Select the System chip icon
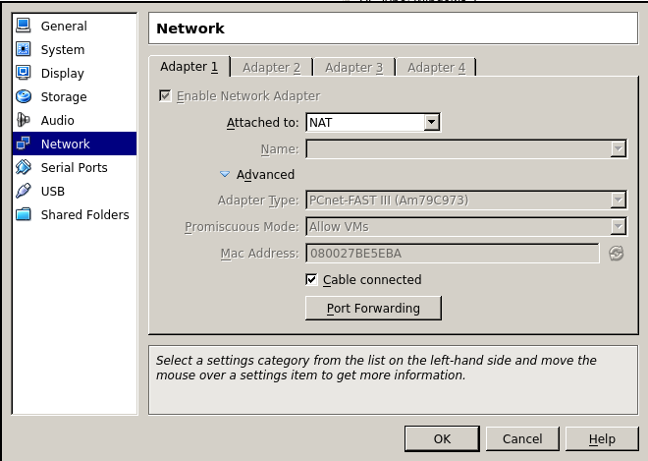The height and width of the screenshot is (461, 648). pyautogui.click(x=24, y=49)
